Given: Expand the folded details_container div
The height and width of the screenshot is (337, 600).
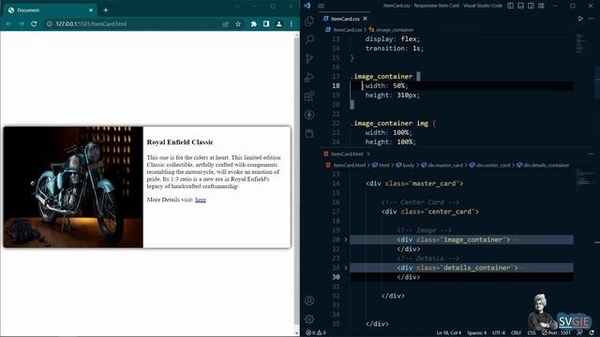Looking at the screenshot, I should (x=346, y=268).
